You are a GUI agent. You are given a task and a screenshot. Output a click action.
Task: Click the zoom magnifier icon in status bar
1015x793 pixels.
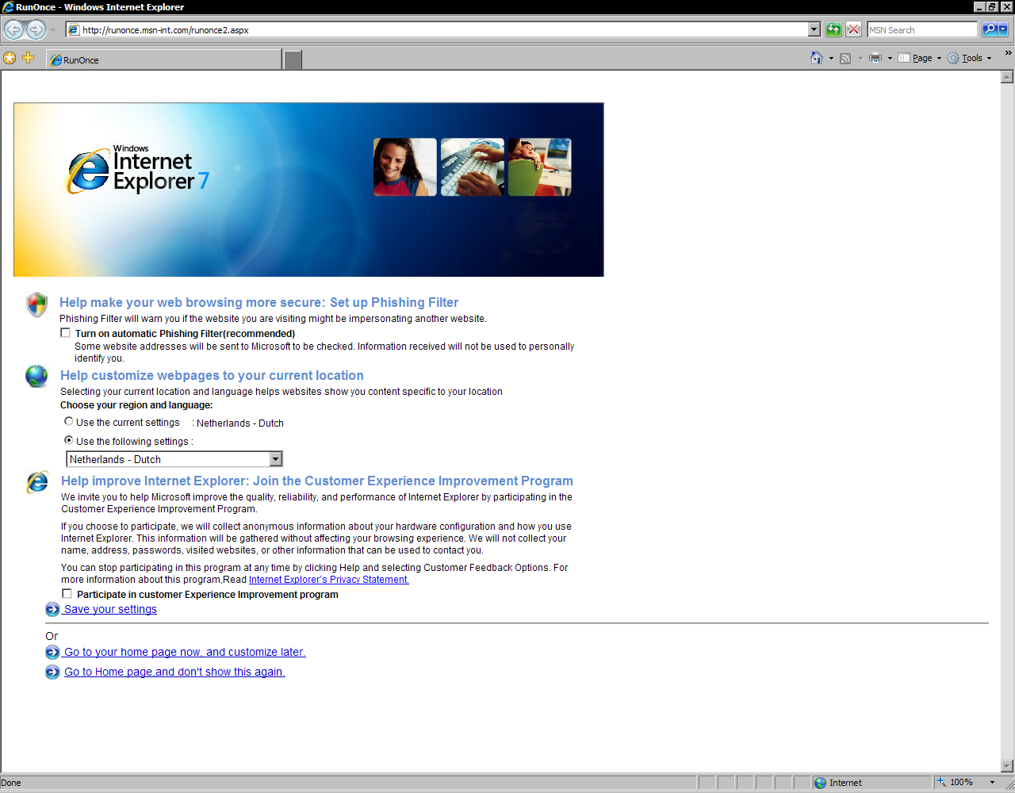pyautogui.click(x=941, y=782)
